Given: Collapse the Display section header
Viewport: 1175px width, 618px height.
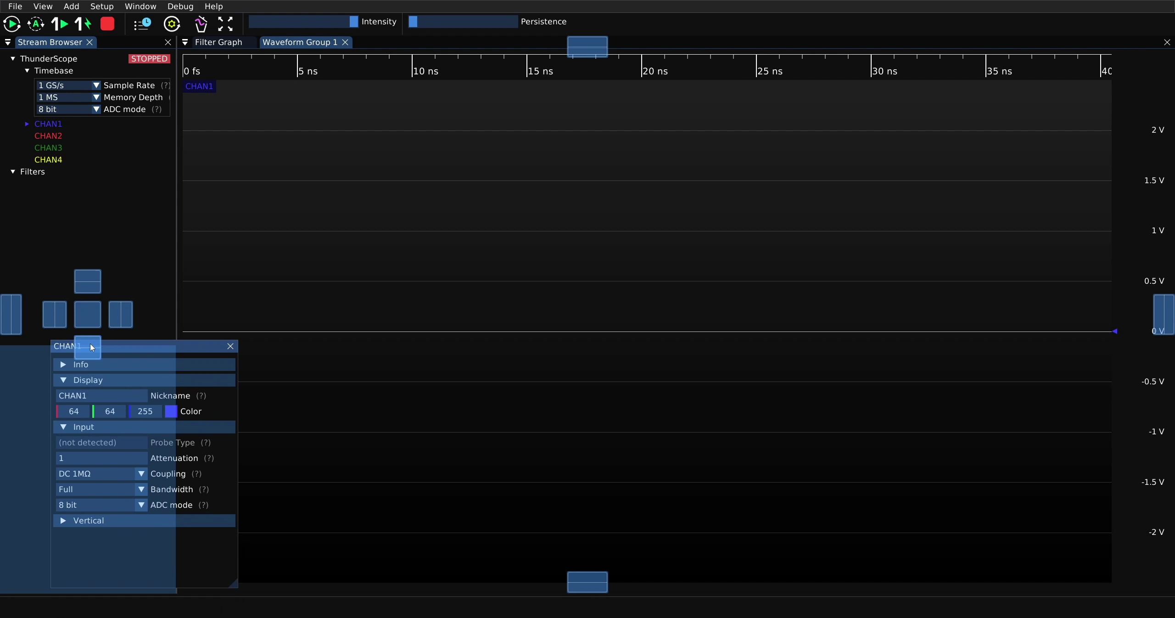Looking at the screenshot, I should (144, 380).
